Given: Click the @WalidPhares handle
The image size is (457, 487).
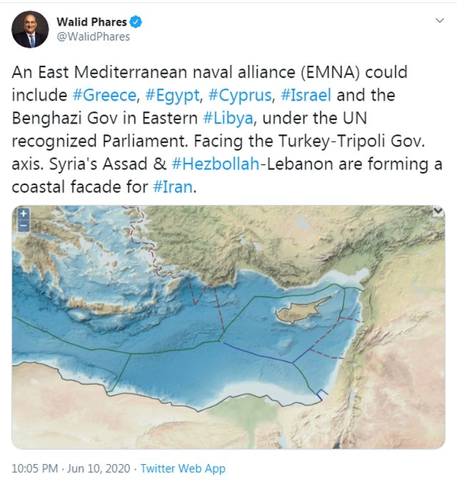Looking at the screenshot, I should pos(93,36).
